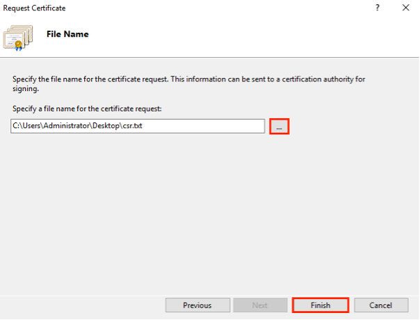Viewport: 420px width, 320px height.
Task: Click the greyed-out Next button
Action: pos(260,305)
